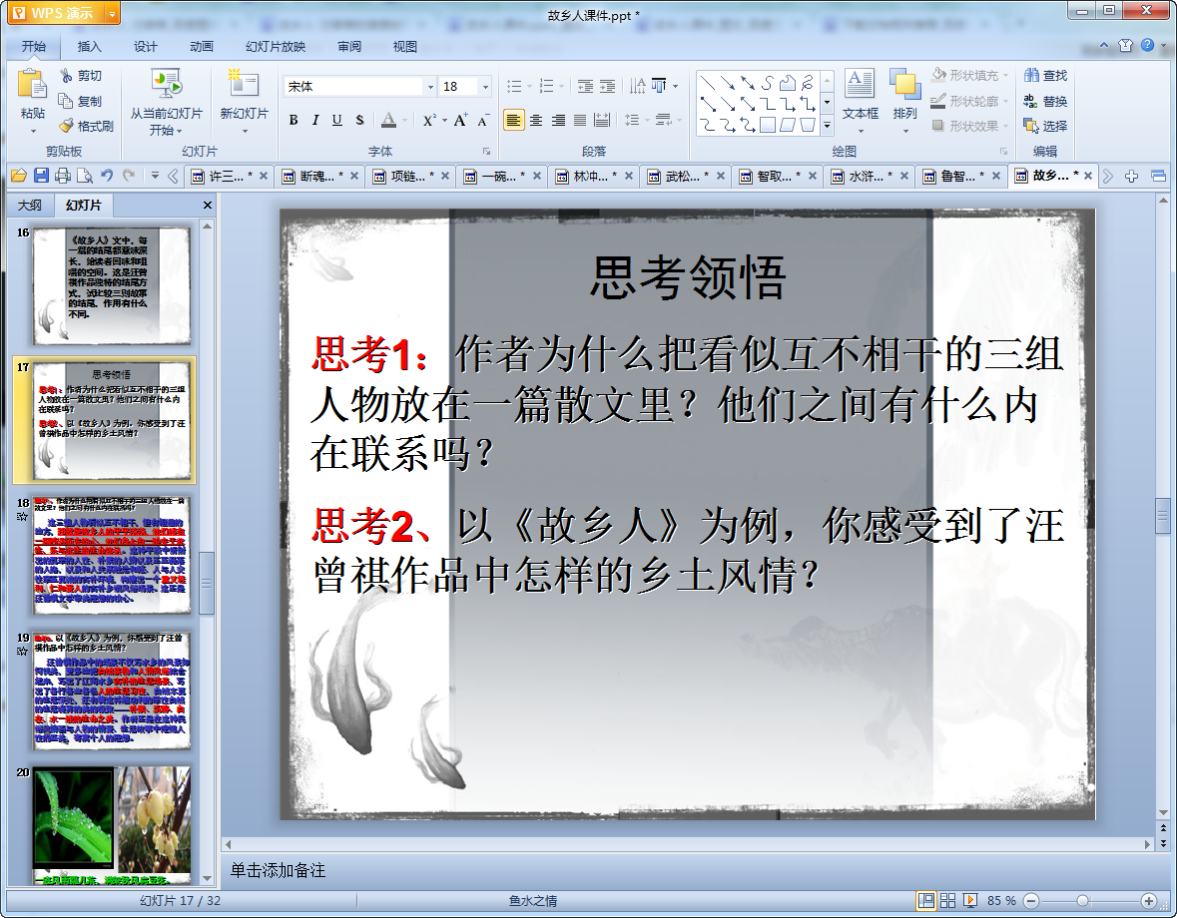Viewport: 1177px width, 918px height.
Task: Toggle left text alignment
Action: coord(513,120)
